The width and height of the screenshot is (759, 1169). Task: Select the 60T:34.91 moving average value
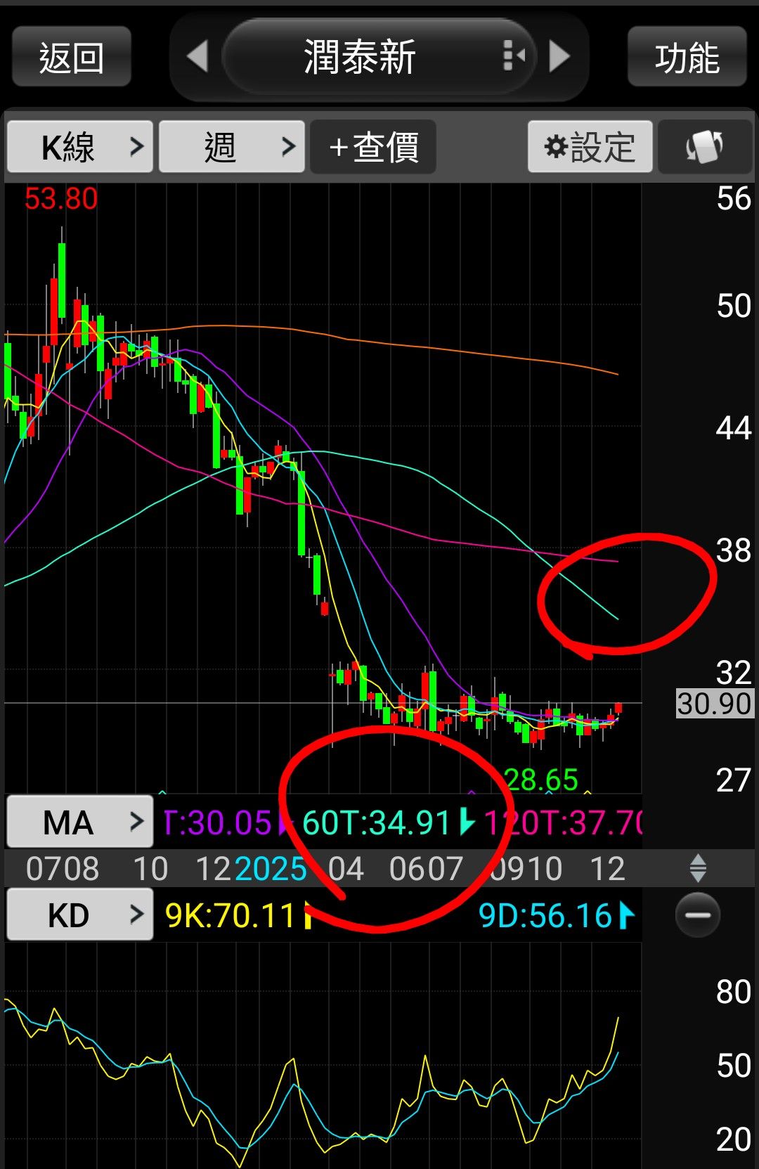(377, 822)
